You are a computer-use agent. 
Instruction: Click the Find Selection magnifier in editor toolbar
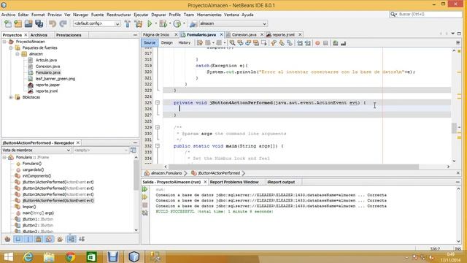coord(232,43)
